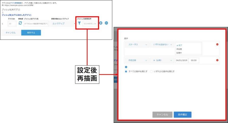Click キャンセル in the condition dialog
The width and height of the screenshot is (228, 123).
click(162, 115)
